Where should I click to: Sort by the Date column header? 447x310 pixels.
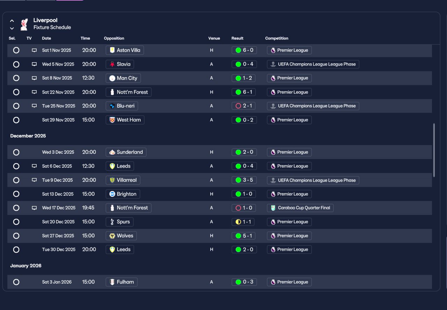46,38
